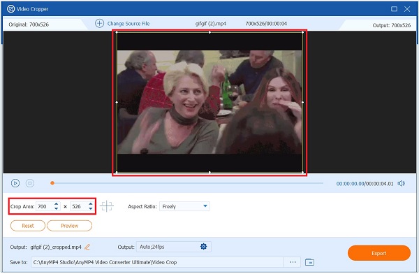The image size is (419, 274).
Task: Open the Aspect Ratio dropdown
Action: pyautogui.click(x=184, y=206)
